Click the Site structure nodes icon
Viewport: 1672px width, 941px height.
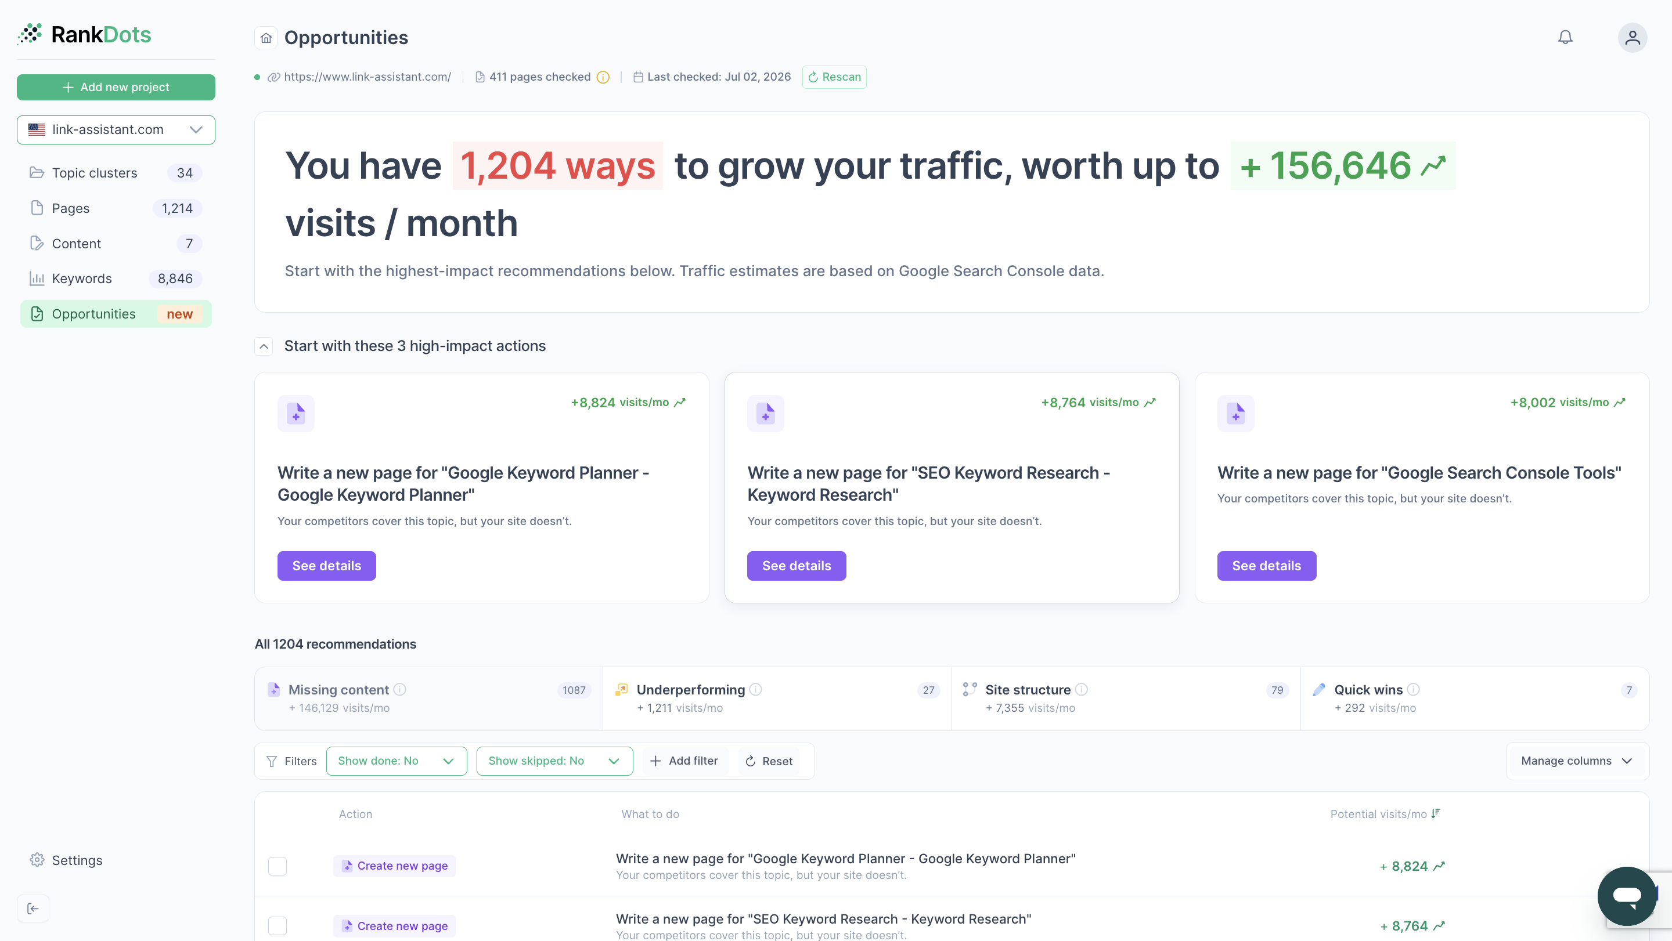tap(970, 689)
